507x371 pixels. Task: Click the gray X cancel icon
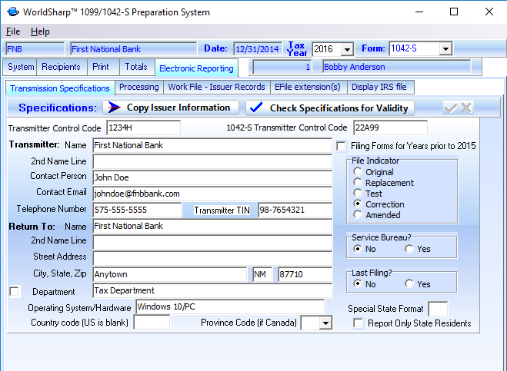tap(466, 108)
